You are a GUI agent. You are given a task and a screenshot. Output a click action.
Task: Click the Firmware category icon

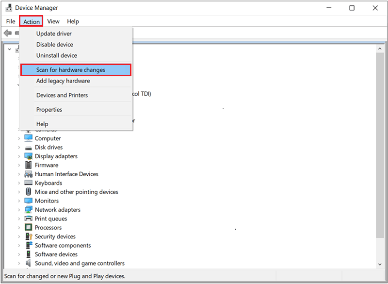28,165
